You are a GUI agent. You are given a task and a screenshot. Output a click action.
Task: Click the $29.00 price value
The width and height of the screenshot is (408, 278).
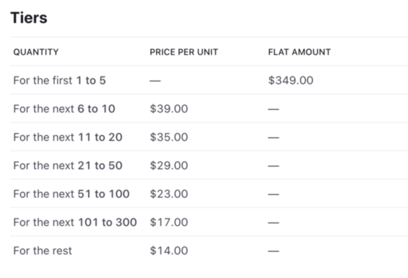[169, 165]
